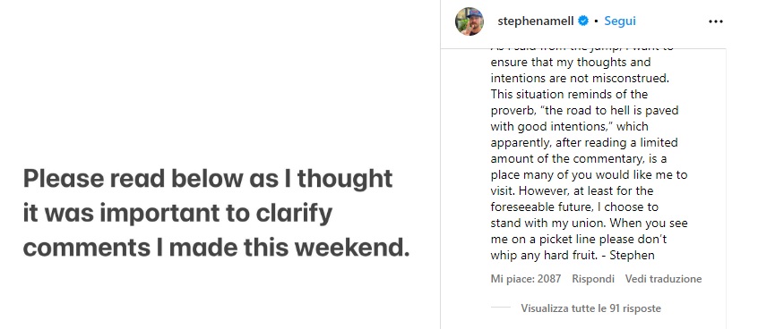The width and height of the screenshot is (758, 329).
Task: Click the dash line beside Visualizza risposte
Action: pyautogui.click(x=500, y=308)
